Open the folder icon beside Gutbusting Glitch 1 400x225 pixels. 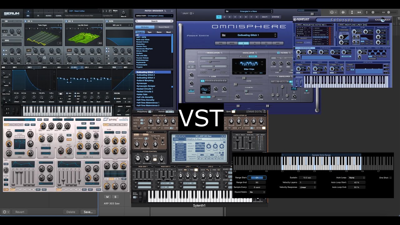tap(223, 35)
